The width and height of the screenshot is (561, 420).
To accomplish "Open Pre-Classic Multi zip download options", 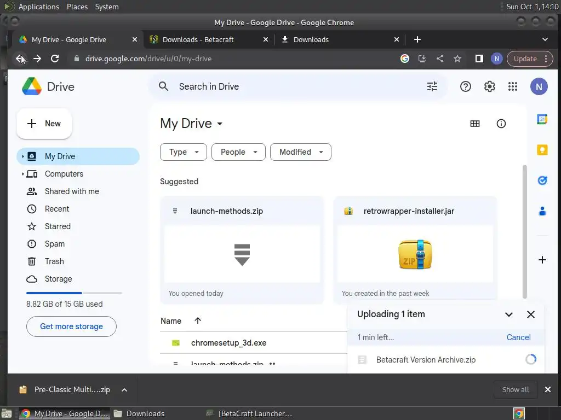I will pos(124,389).
